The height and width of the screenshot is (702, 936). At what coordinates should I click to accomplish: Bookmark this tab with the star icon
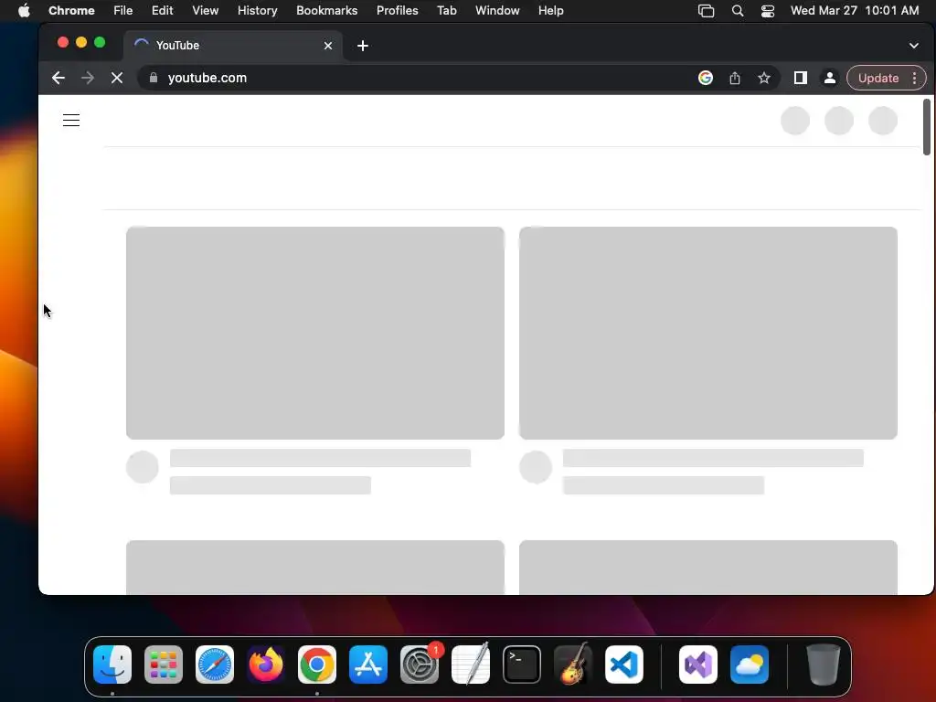tap(764, 78)
